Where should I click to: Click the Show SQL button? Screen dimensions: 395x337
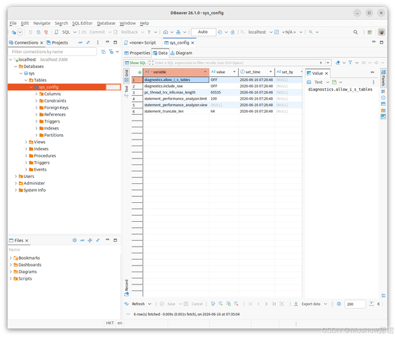(x=135, y=63)
